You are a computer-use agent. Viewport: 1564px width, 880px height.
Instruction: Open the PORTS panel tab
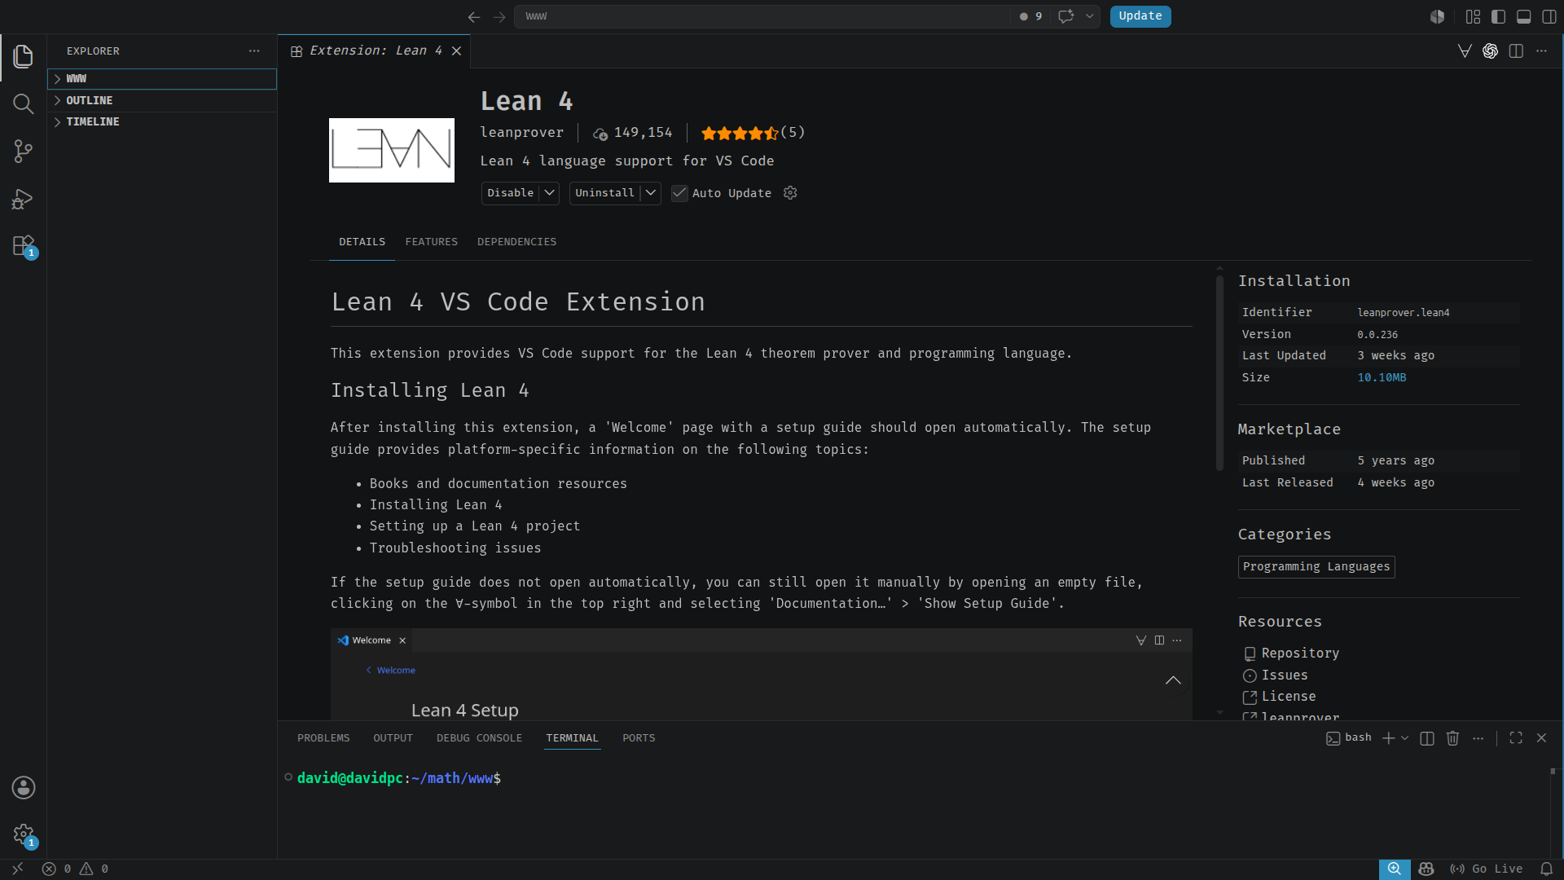(639, 738)
